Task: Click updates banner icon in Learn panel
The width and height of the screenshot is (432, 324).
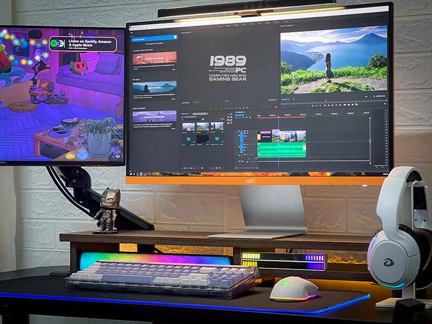Action: pos(175,37)
